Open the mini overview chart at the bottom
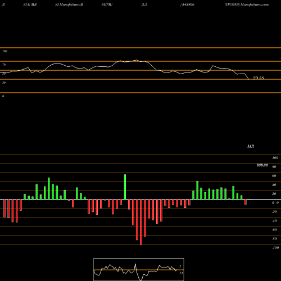 139,269
